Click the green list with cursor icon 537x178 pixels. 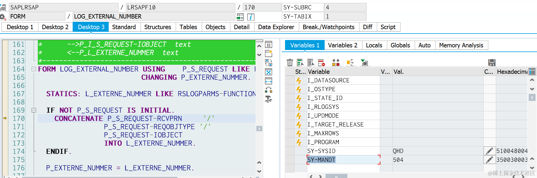tap(300, 62)
